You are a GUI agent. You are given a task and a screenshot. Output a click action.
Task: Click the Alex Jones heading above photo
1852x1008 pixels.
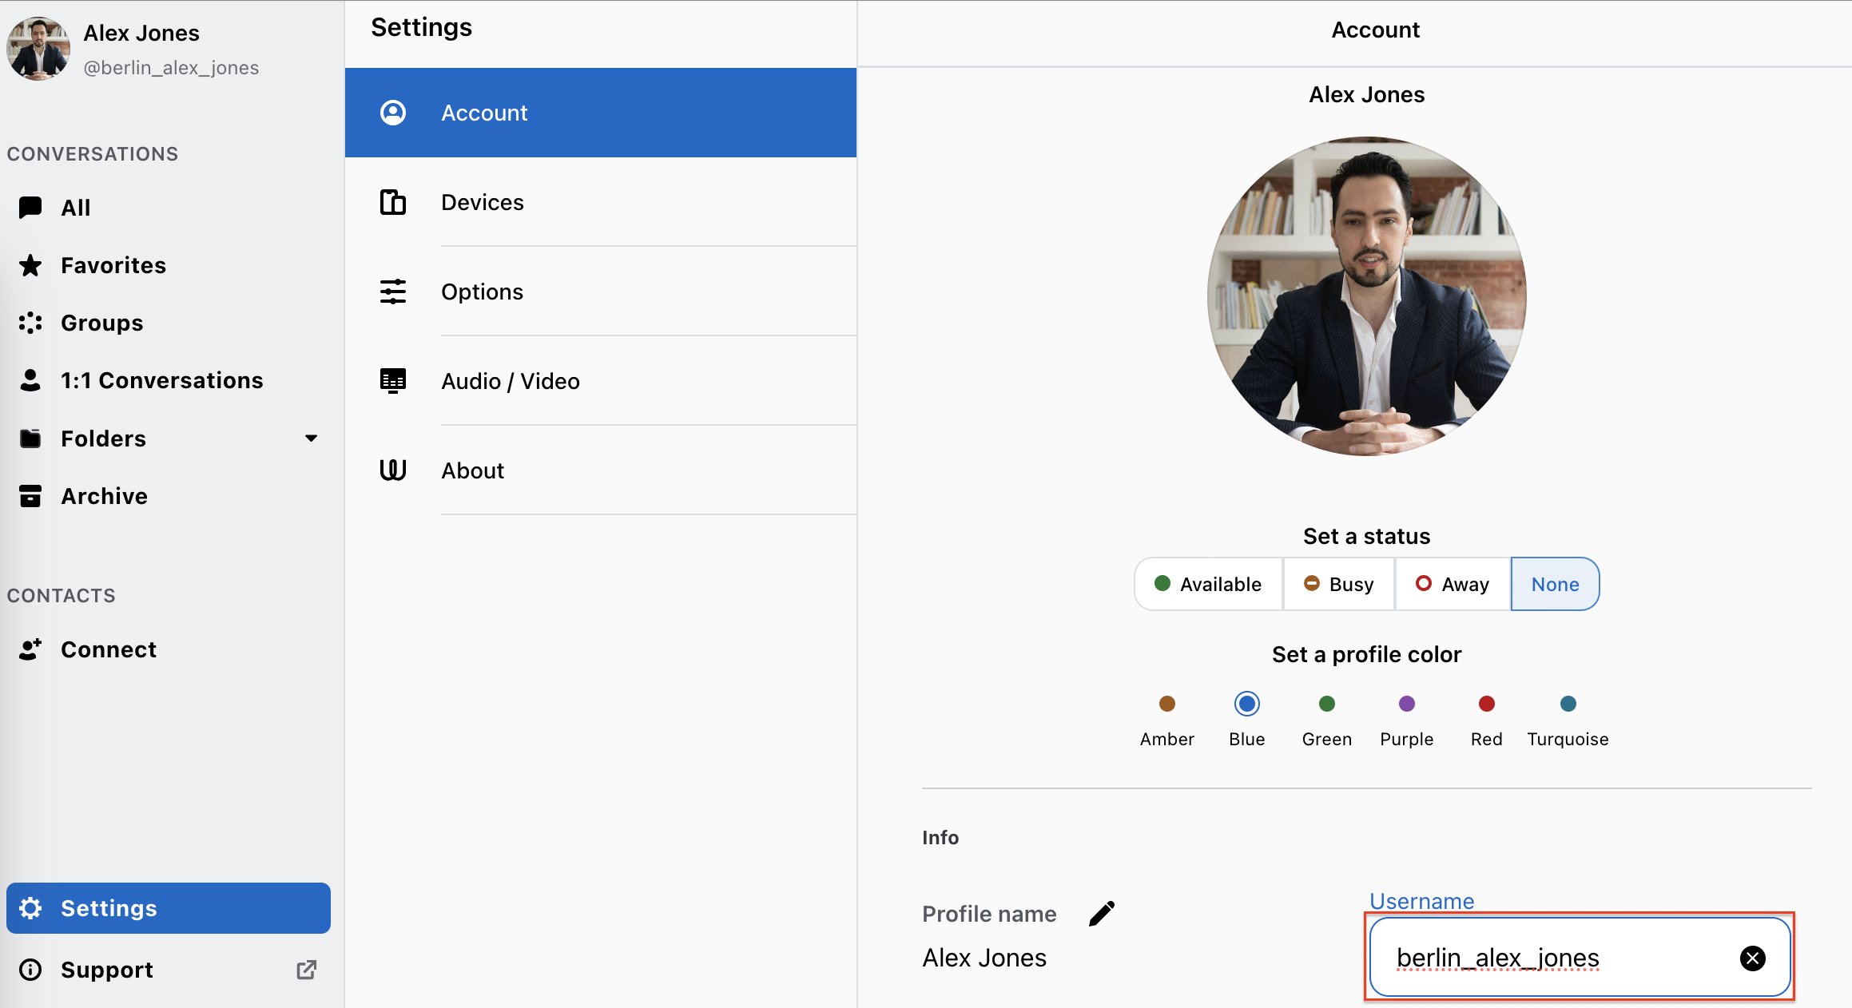(1367, 94)
